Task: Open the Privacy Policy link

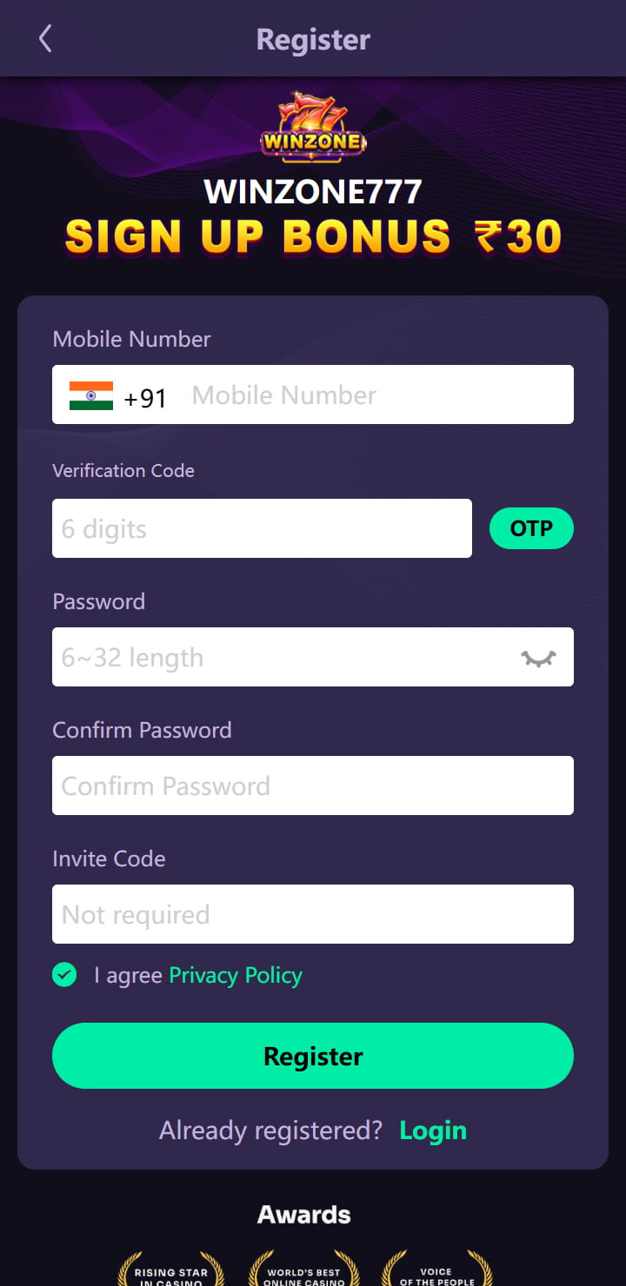Action: [236, 975]
